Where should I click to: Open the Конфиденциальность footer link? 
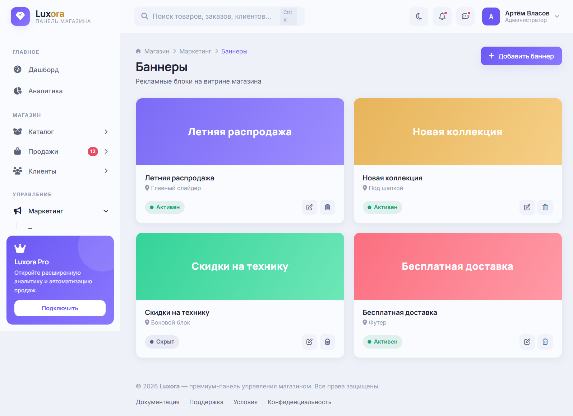pyautogui.click(x=300, y=402)
